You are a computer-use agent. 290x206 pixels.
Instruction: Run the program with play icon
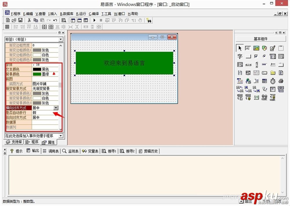coord(94,20)
